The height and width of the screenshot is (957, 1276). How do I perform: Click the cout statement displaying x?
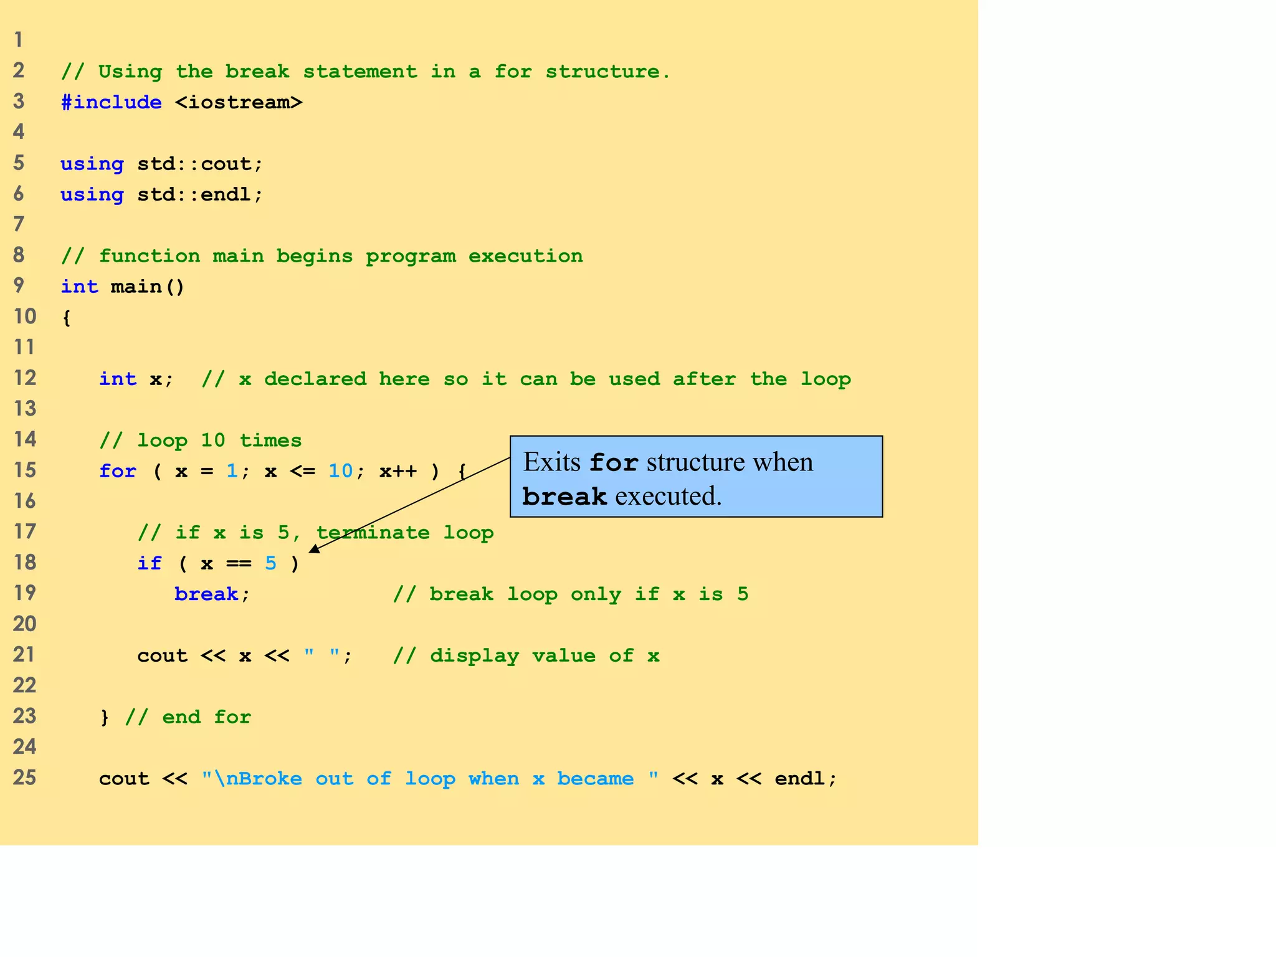pyautogui.click(x=245, y=655)
